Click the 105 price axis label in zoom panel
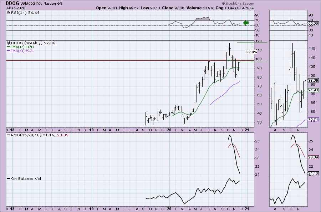The height and width of the screenshot is (212, 321). tap(312, 67)
